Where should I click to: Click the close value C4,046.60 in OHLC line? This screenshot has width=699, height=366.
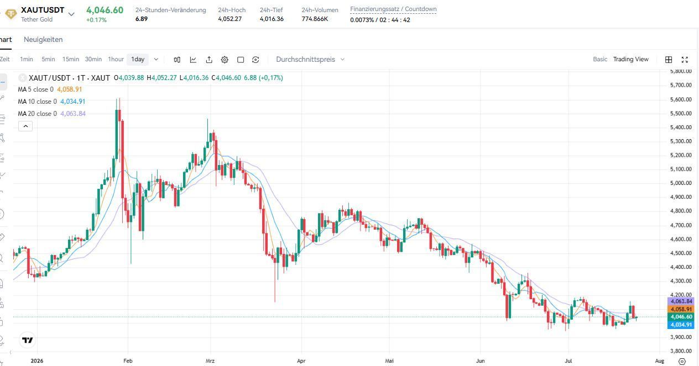[x=226, y=78]
